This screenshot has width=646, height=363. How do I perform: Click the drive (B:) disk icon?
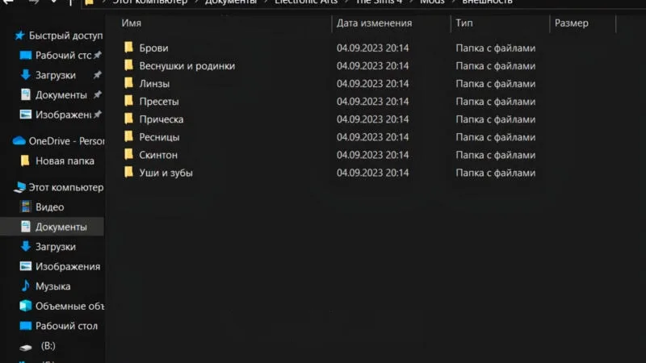tap(26, 348)
